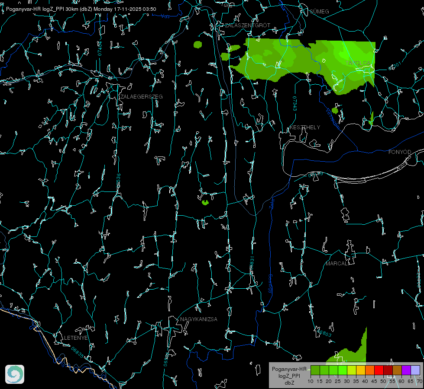The height and width of the screenshot is (389, 424).
Task: Select the brown 55–60 dBZ legend swatch
Action: pyautogui.click(x=397, y=370)
